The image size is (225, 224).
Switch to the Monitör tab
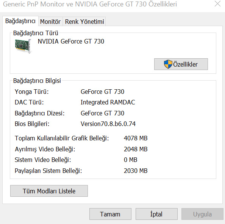tap(50, 22)
